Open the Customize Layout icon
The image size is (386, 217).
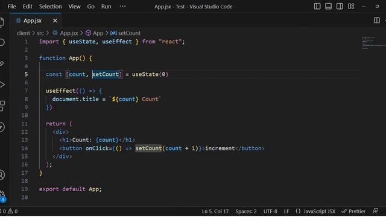(x=351, y=7)
